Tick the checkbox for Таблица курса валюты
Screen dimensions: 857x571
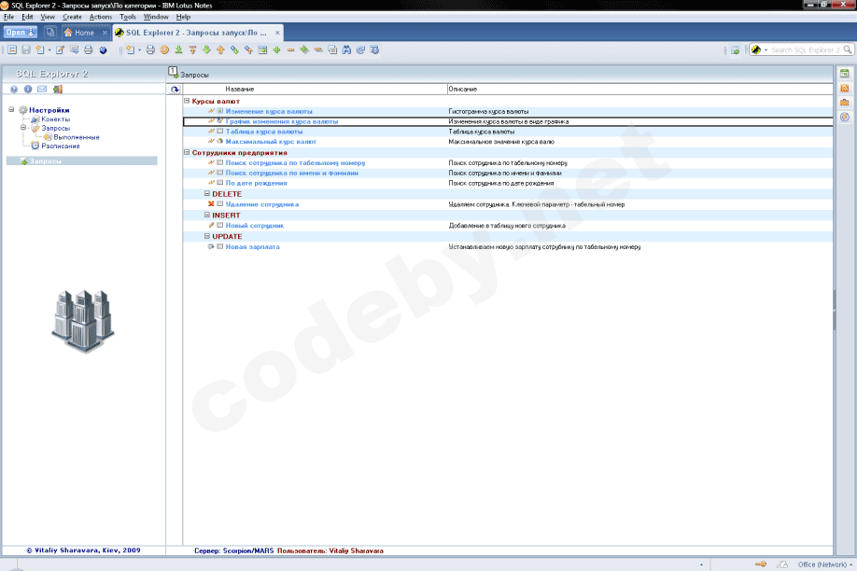click(220, 132)
